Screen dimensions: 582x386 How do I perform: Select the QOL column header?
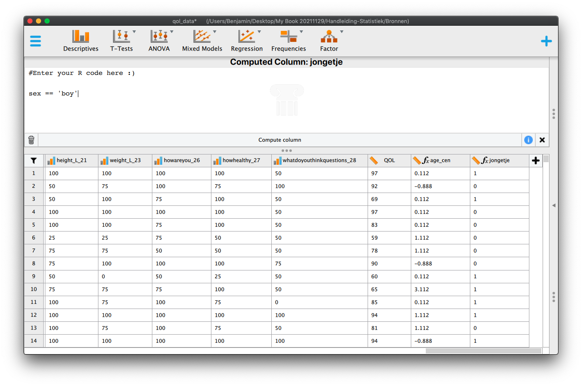pos(389,160)
